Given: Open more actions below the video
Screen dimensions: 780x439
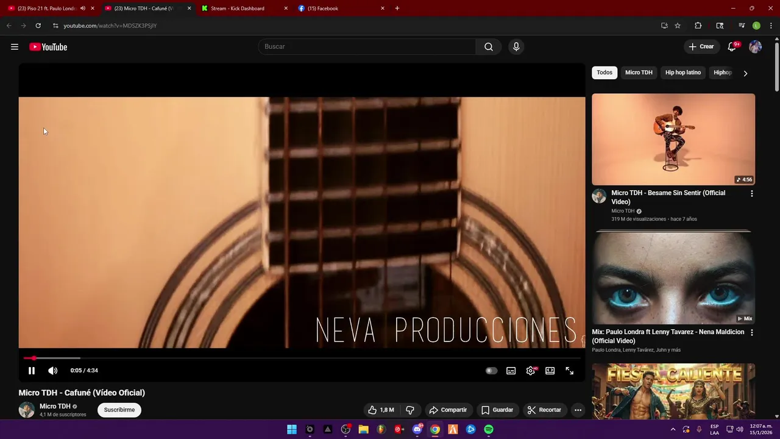Looking at the screenshot, I should pyautogui.click(x=578, y=410).
